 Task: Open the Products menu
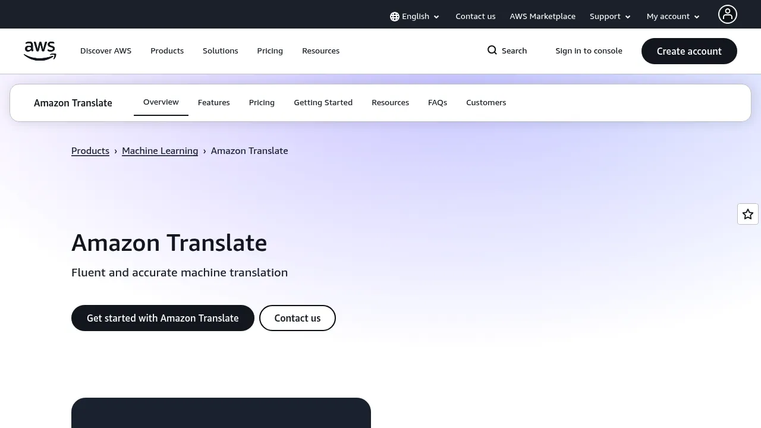(167, 51)
